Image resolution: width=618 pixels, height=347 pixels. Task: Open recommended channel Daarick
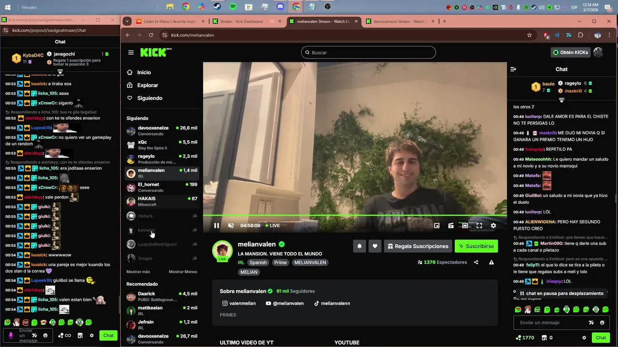coord(162,296)
